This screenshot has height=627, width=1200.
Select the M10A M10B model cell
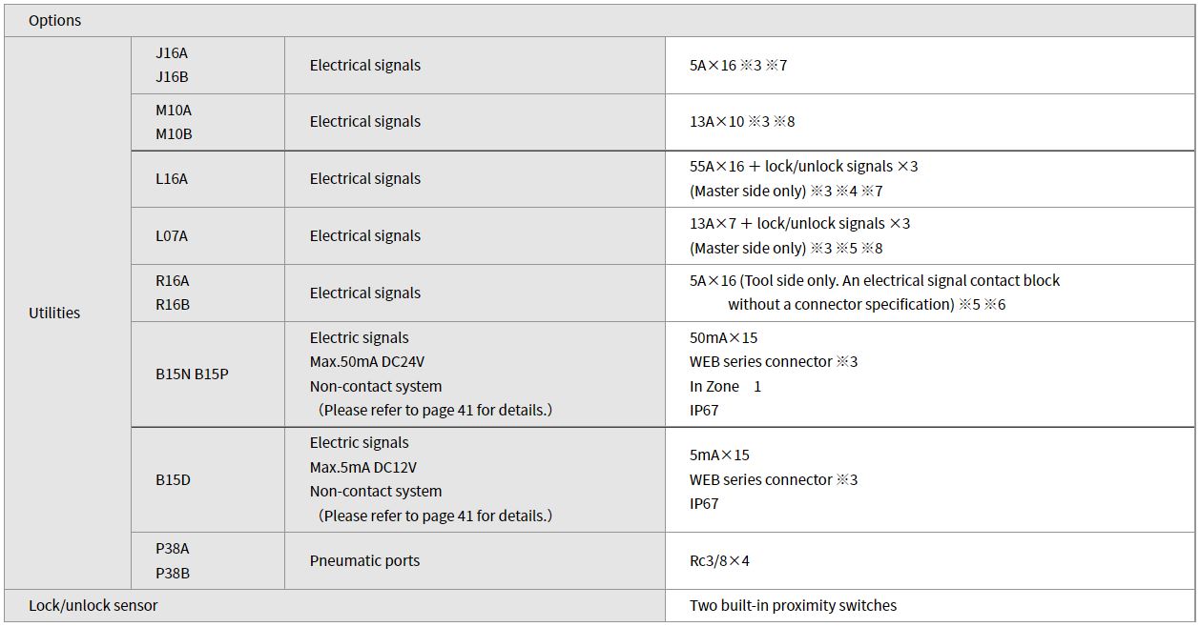coord(208,122)
